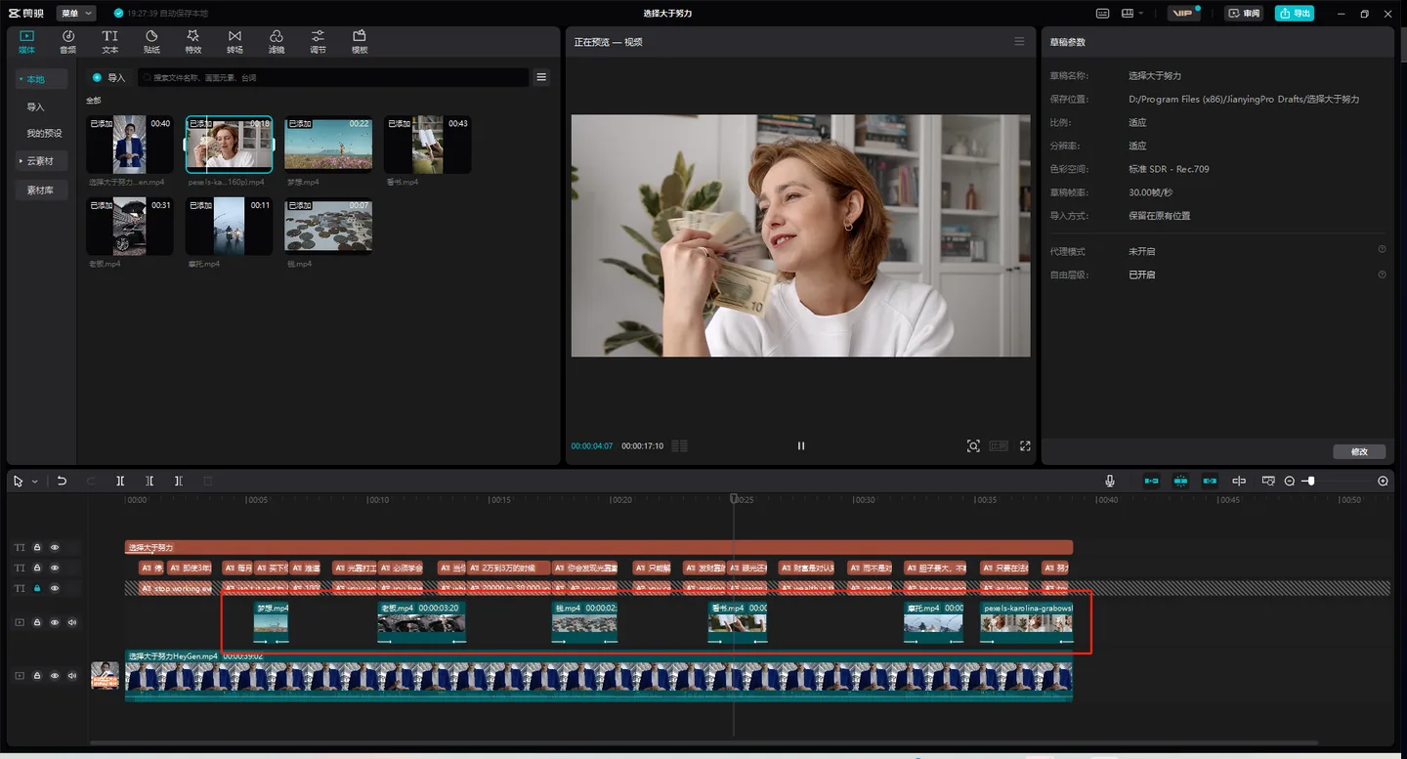Screen dimensions: 1407x759
Task: Start voiceover recording with the microphone icon
Action: point(1110,481)
